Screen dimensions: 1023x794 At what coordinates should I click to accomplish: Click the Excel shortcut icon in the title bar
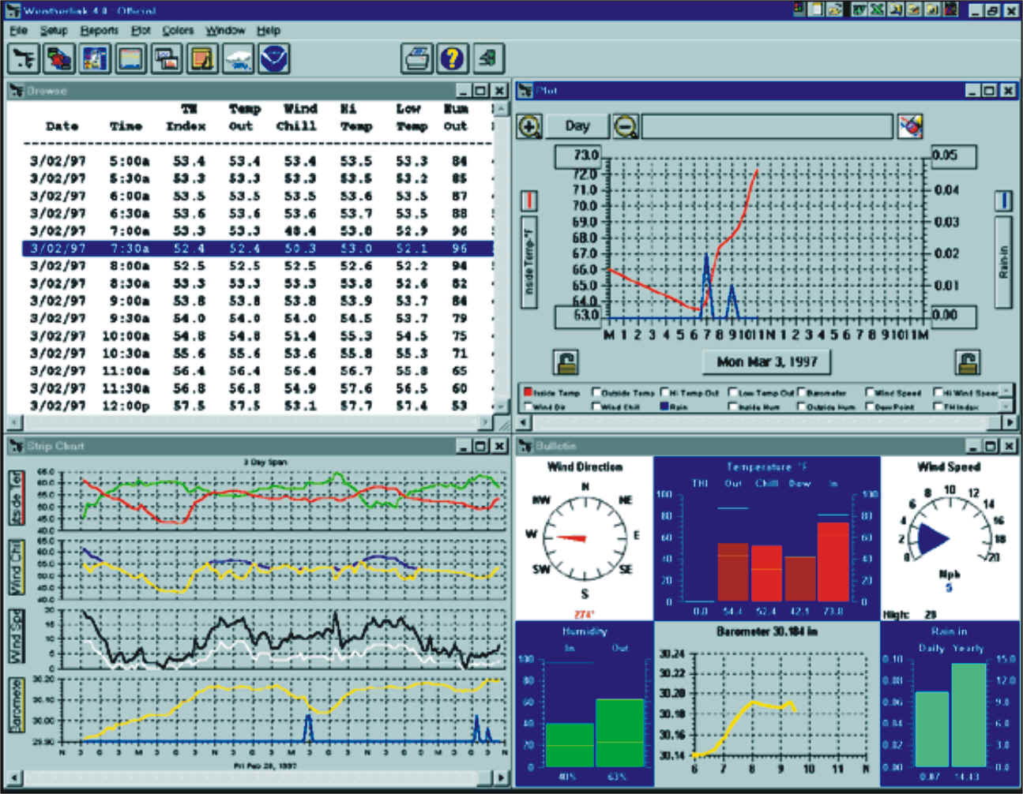(876, 9)
